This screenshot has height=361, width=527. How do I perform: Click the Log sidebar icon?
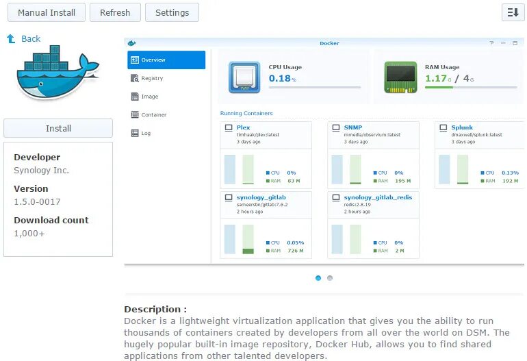point(135,133)
